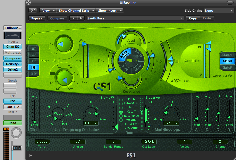Click the play triangle at window bottom
Image resolution: width=236 pixels, height=160 pixels.
31,155
